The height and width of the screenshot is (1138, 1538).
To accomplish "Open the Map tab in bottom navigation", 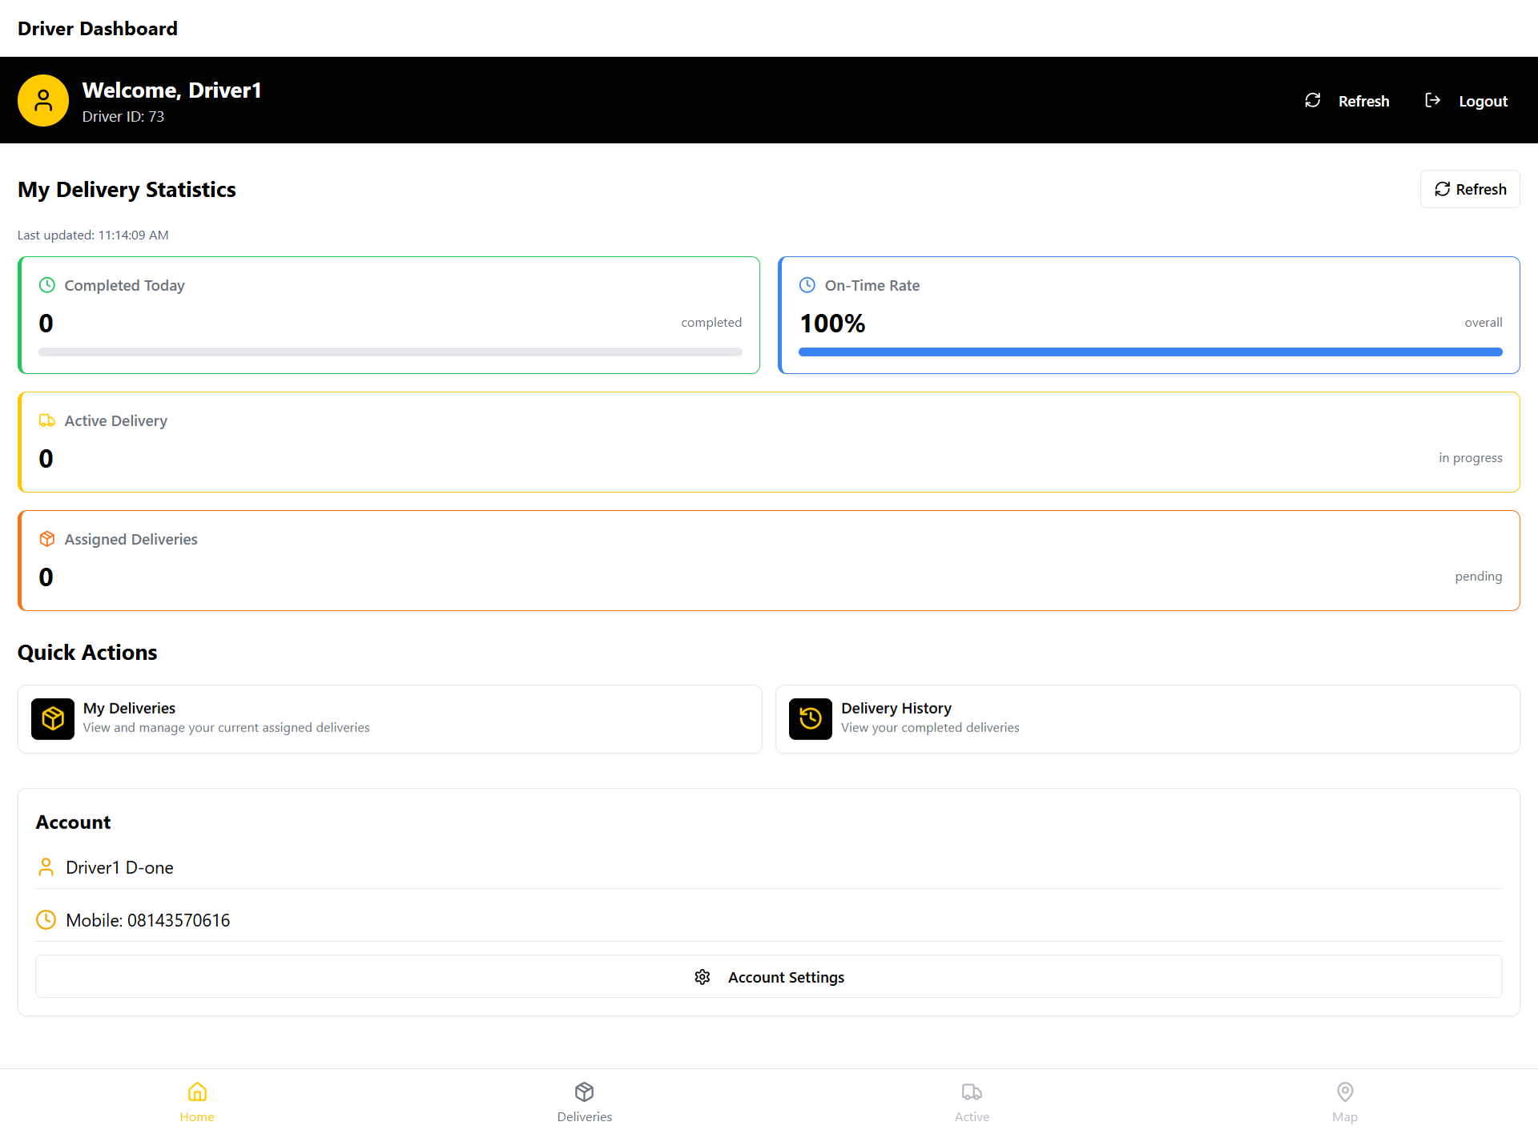I will [1345, 1102].
